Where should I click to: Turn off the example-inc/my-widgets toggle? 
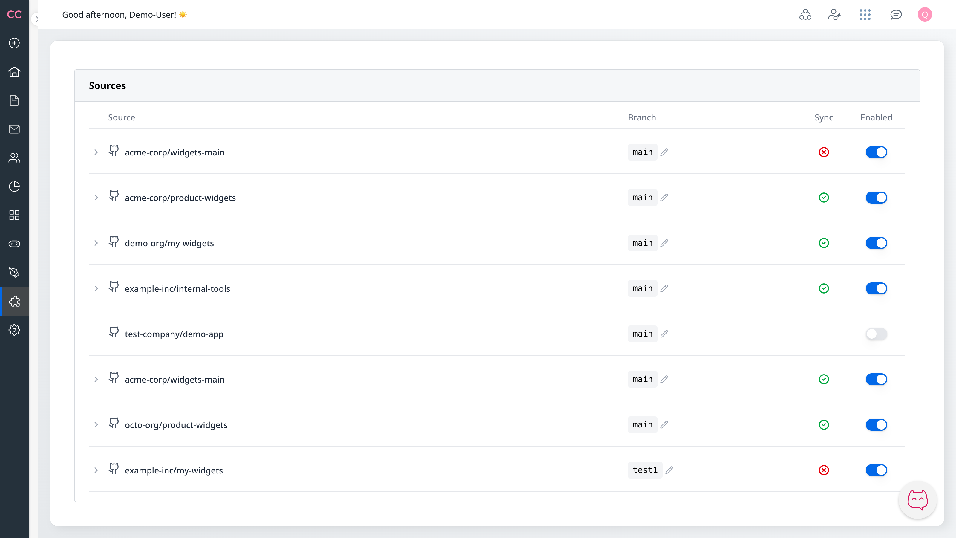(876, 470)
